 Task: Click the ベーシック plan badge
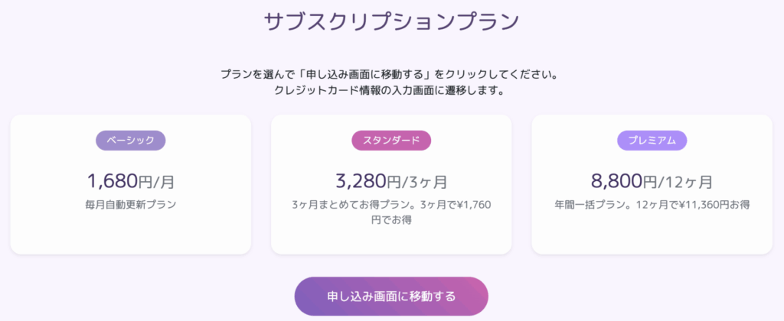(x=130, y=141)
